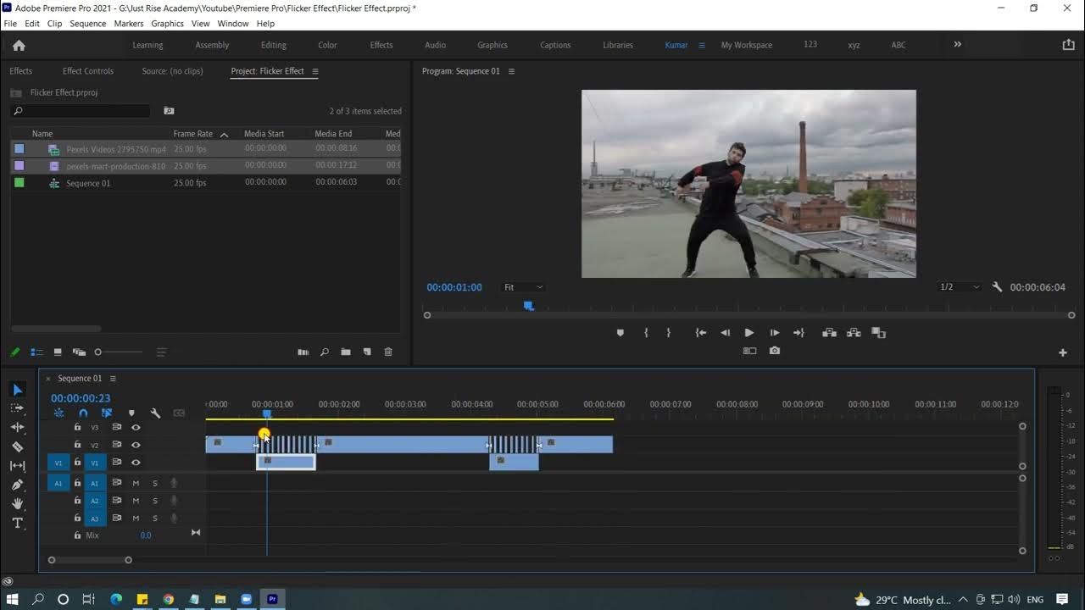
Task: Select the Type tool
Action: tap(18, 523)
